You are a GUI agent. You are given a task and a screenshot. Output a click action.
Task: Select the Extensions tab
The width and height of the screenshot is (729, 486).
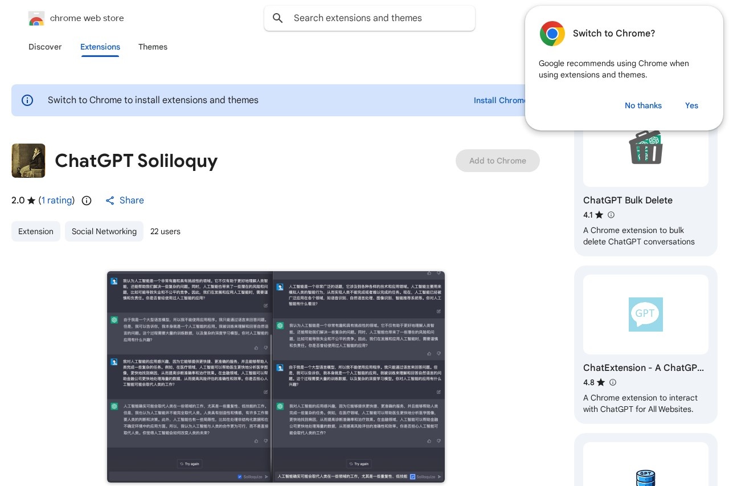100,47
